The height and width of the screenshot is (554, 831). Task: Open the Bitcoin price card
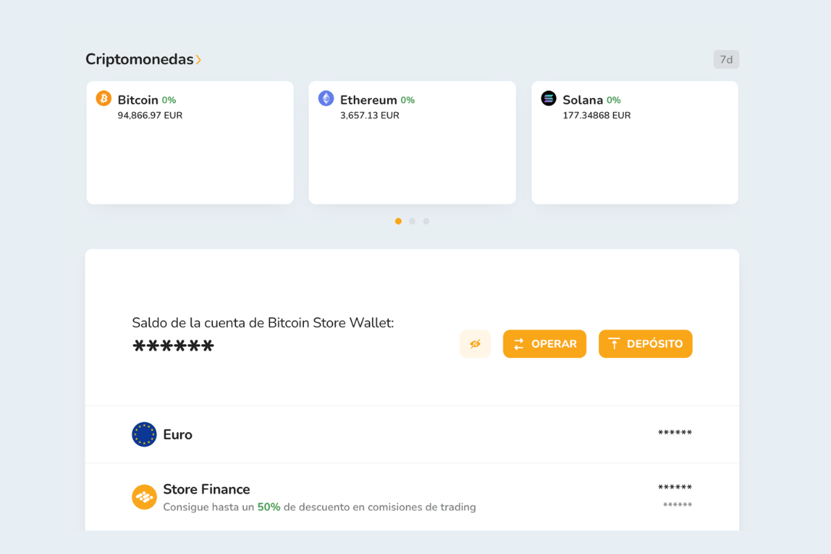tap(190, 142)
